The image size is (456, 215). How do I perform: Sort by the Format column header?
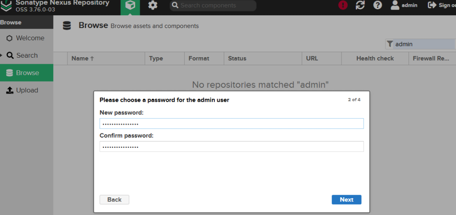pyautogui.click(x=204, y=58)
